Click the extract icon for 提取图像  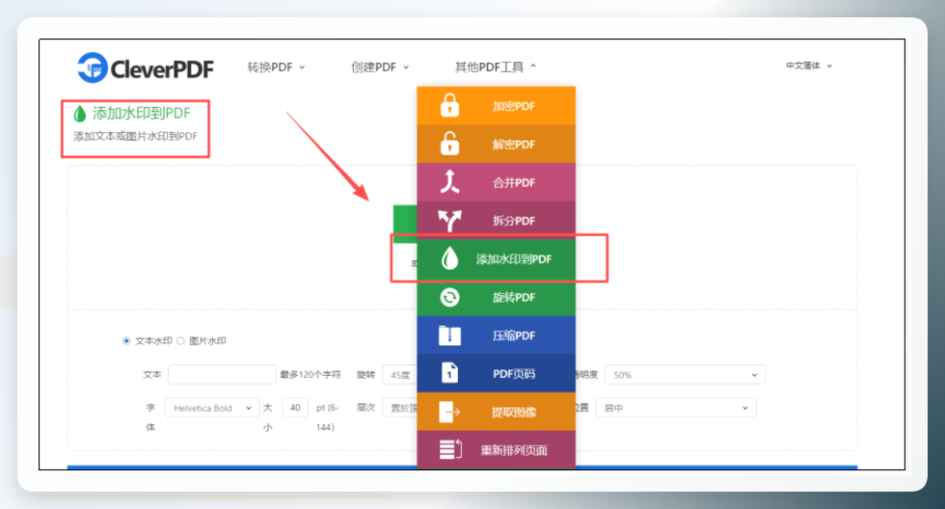tap(449, 412)
